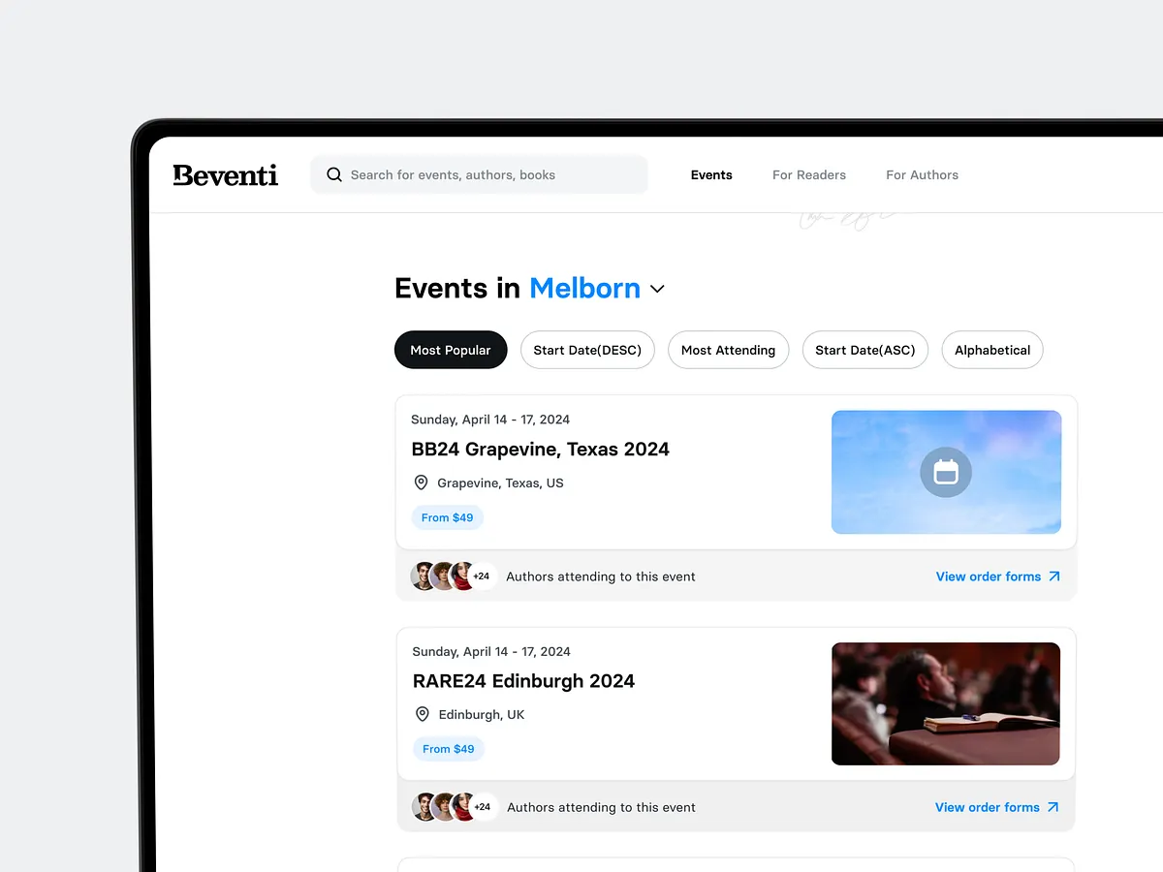Viewport: 1163px width, 872px height.
Task: Enable the Start Date(ASC) filter
Action: 864,350
